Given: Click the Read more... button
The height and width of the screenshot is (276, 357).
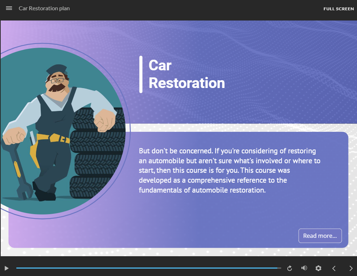Looking at the screenshot, I should [x=320, y=236].
